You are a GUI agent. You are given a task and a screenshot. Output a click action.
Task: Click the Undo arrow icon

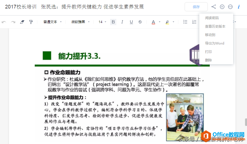click(4, 22)
